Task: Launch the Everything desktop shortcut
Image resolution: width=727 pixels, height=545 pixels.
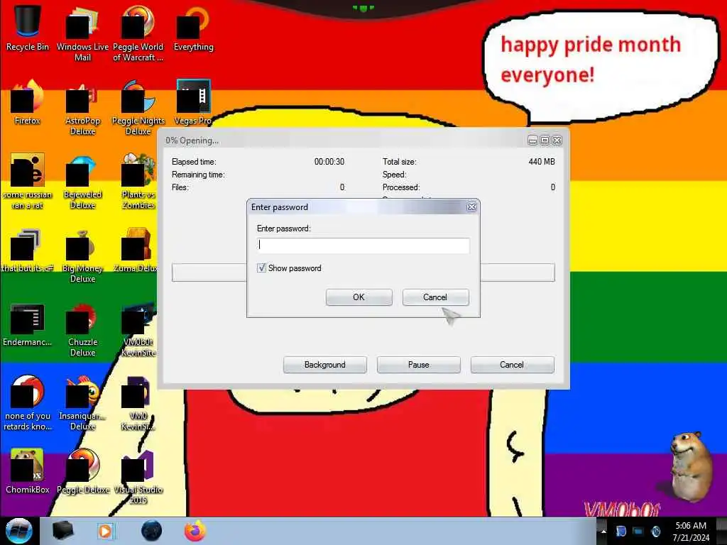Action: [193, 27]
